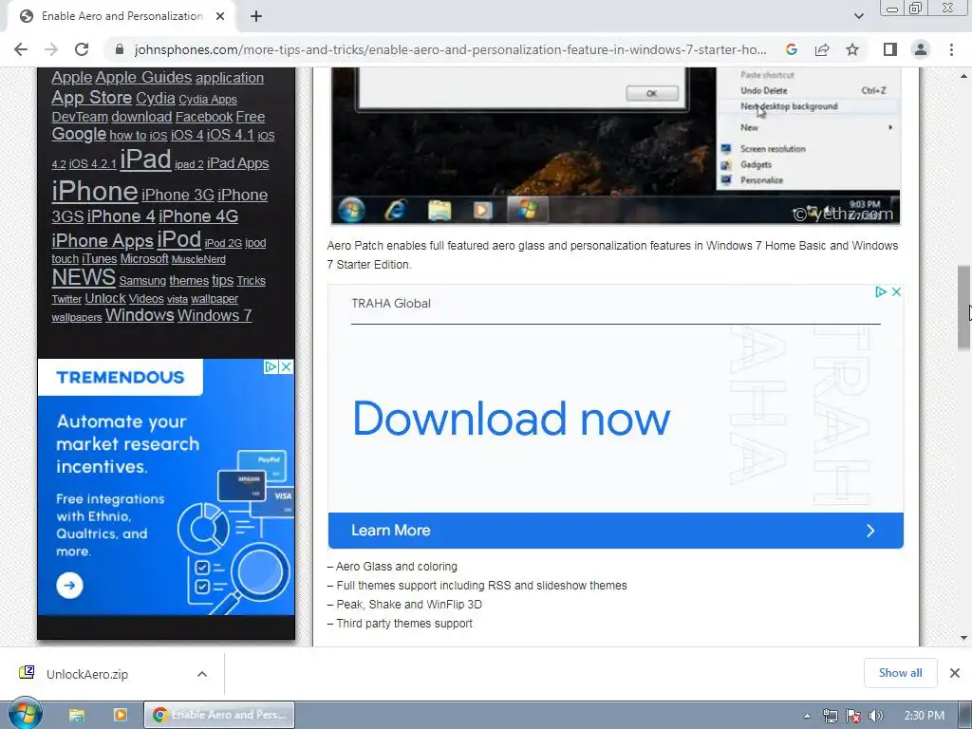The height and width of the screenshot is (729, 972).
Task: Open the Windows Start menu
Action: 25,714
